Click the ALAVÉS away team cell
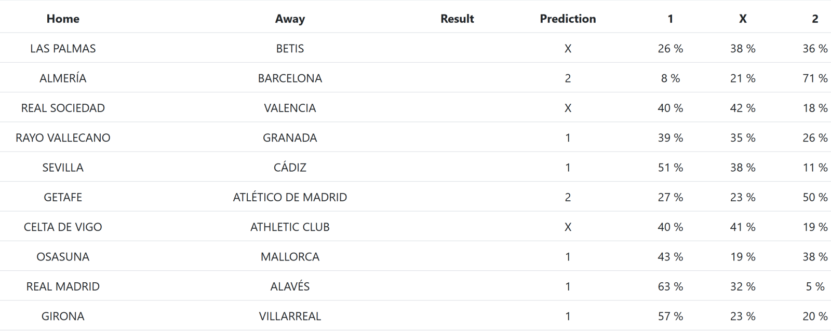This screenshot has width=831, height=331. (x=290, y=286)
